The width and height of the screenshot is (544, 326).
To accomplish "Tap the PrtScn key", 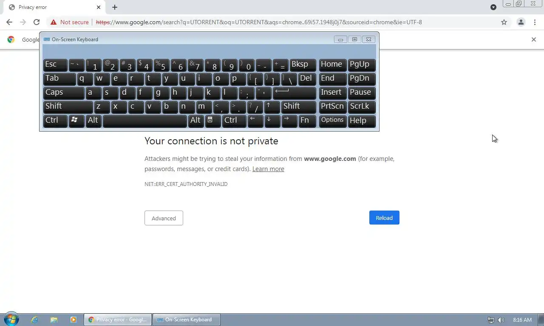I will pyautogui.click(x=332, y=107).
